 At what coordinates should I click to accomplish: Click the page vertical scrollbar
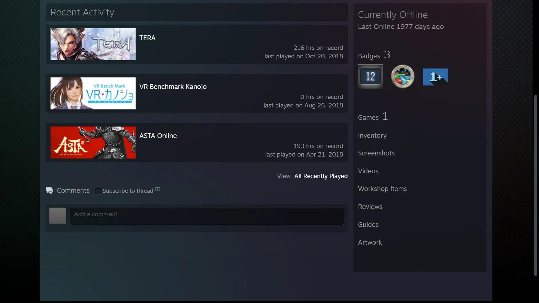[x=536, y=185]
